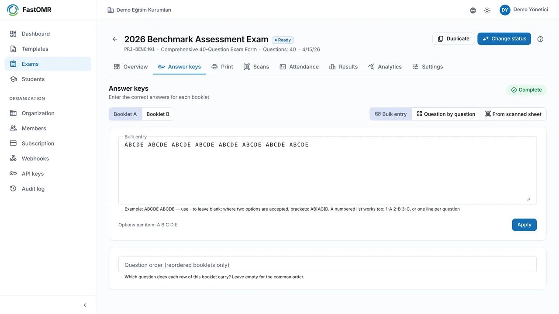559x314 pixels.
Task: Open the help question mark icon
Action: [540, 39]
